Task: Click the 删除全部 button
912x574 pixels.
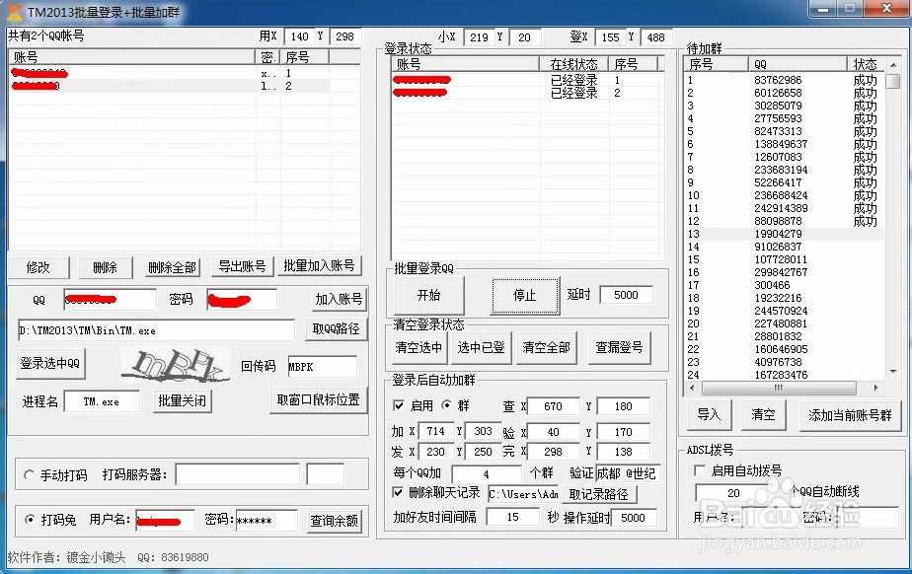Action: click(172, 267)
